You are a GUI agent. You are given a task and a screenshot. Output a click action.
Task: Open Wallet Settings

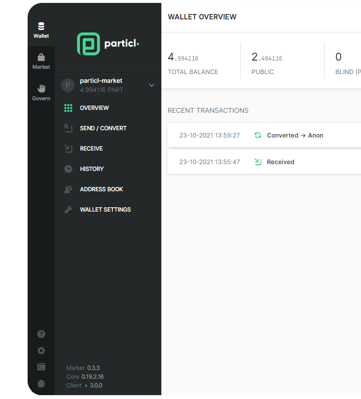tap(105, 210)
